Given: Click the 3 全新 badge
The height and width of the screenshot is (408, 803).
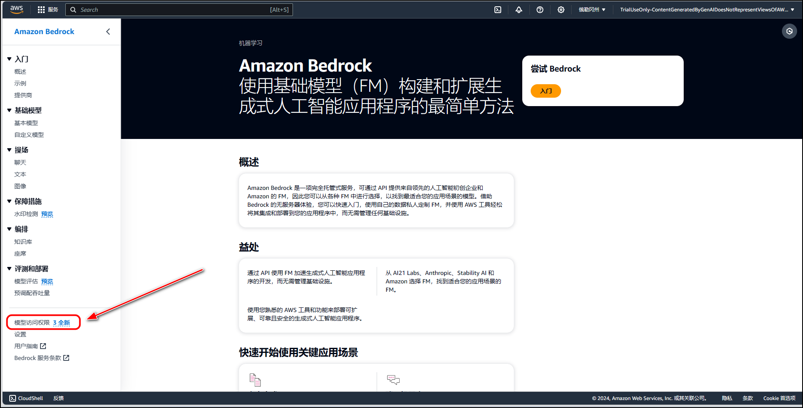Looking at the screenshot, I should tap(62, 323).
